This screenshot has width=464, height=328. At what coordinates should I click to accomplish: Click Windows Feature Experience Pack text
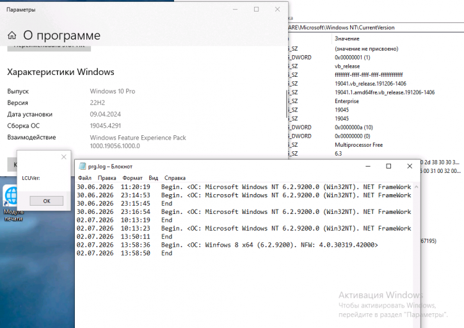click(x=138, y=138)
